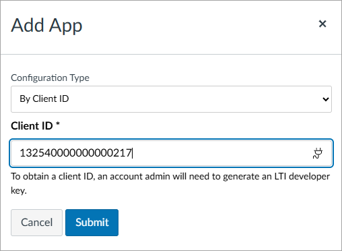Place cursor at end of Client ID value
The height and width of the screenshot is (251, 342).
tap(132, 153)
